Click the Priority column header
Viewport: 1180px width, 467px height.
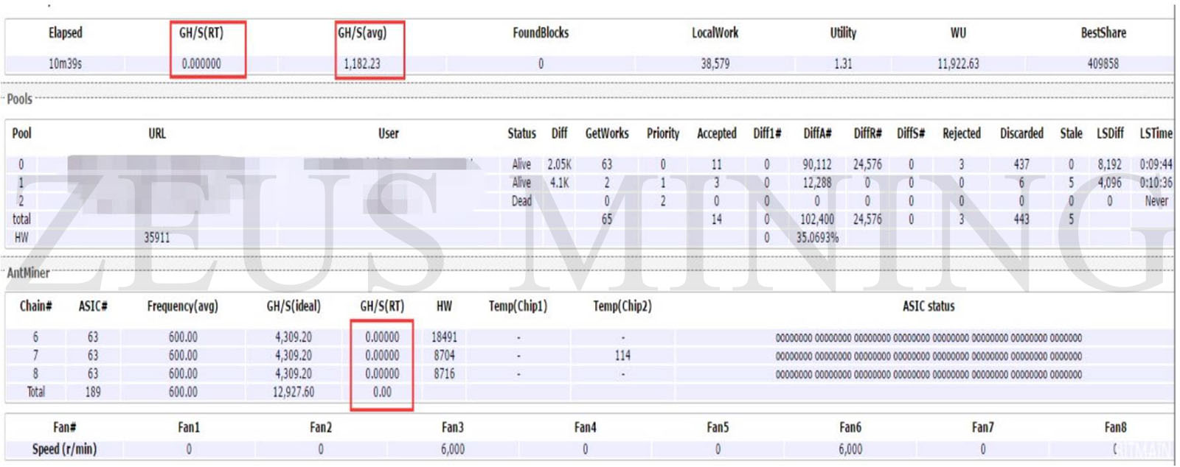point(663,133)
